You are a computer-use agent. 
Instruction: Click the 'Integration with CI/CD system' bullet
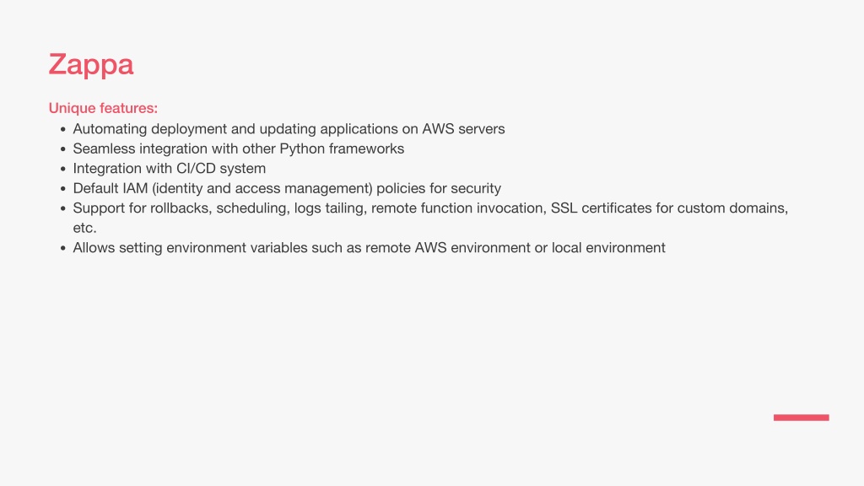pos(169,169)
